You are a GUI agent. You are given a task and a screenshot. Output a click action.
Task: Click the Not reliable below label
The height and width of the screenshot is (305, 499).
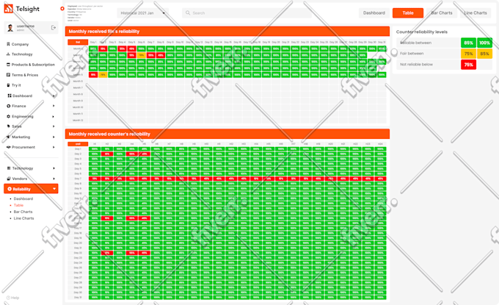click(x=416, y=65)
